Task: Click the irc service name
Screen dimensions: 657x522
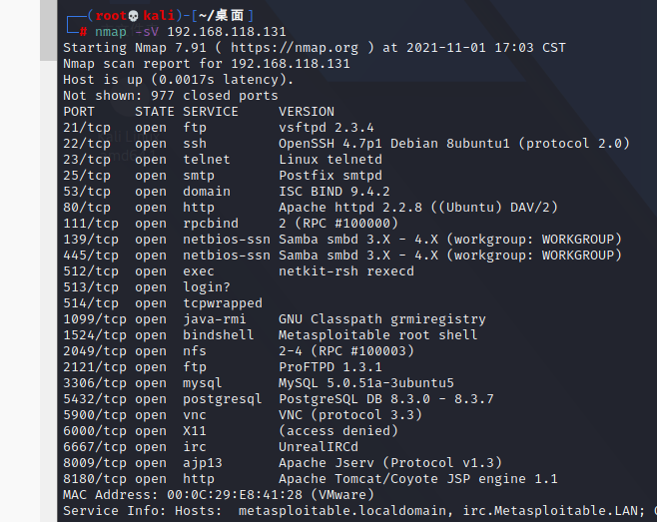Action: [195, 447]
